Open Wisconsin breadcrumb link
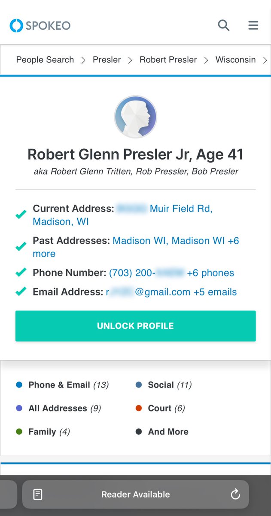271x516 pixels. (235, 60)
